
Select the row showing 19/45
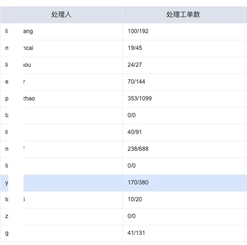point(123,49)
